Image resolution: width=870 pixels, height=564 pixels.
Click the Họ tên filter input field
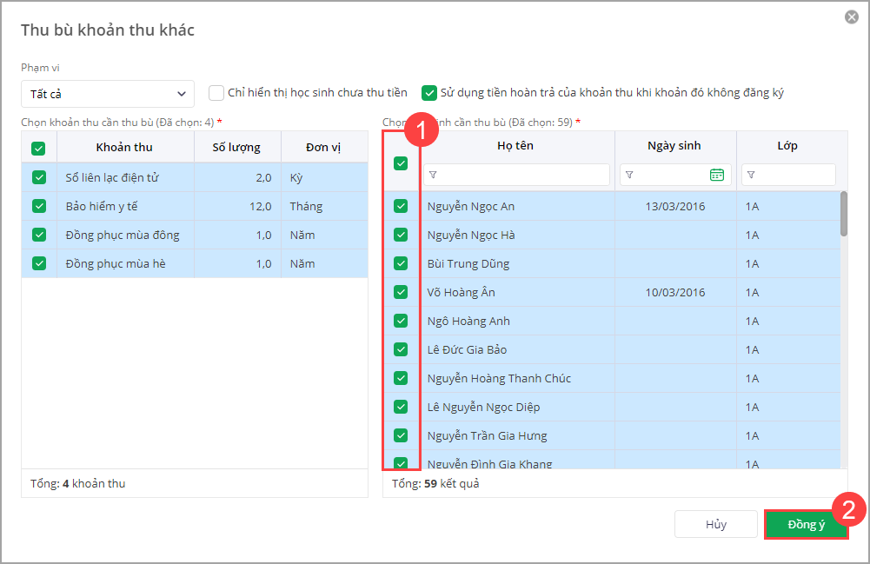521,175
